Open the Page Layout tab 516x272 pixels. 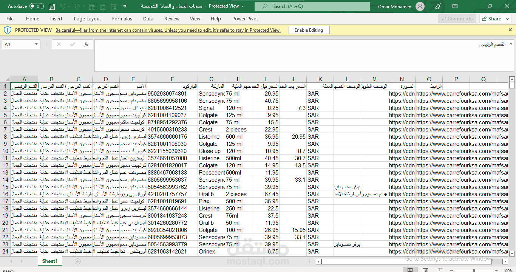click(87, 19)
